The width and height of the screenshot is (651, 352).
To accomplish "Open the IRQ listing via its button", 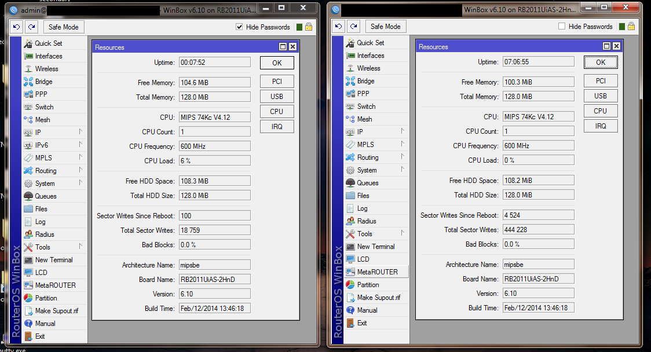I will [x=277, y=126].
